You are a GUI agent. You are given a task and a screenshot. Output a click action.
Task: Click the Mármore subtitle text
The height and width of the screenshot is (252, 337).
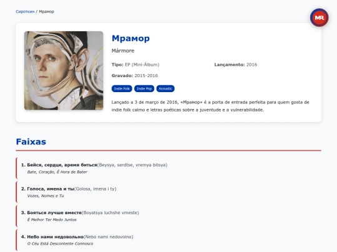coord(123,51)
